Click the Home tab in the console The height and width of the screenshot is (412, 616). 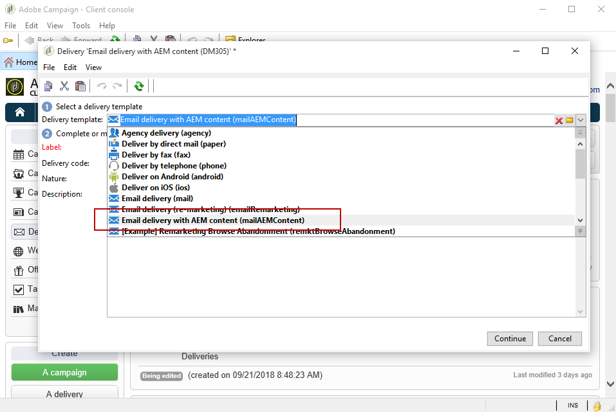point(20,62)
